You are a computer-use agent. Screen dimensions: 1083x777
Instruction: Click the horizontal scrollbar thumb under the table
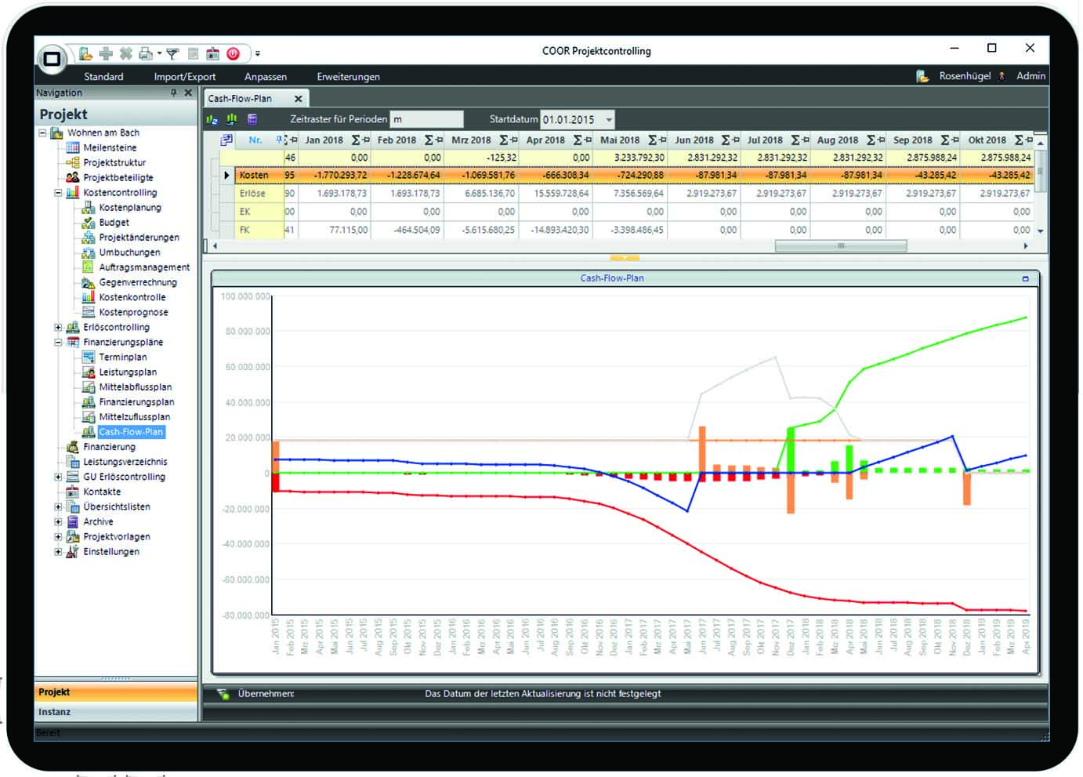pos(840,246)
